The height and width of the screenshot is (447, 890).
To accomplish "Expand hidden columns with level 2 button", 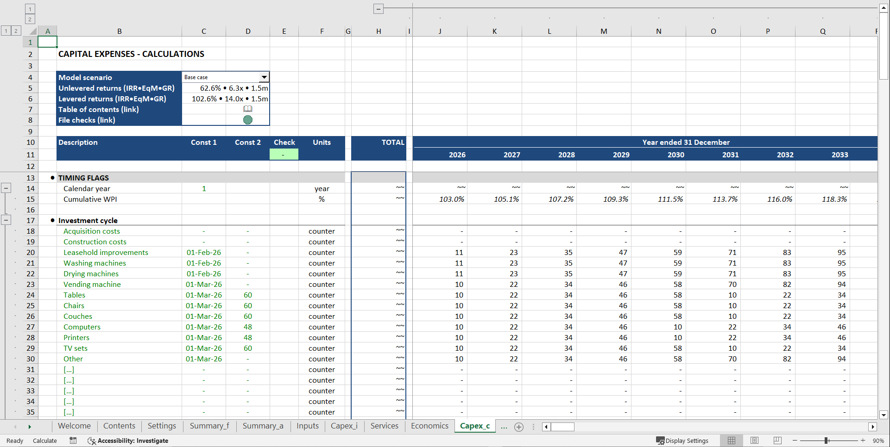I will click(30, 19).
